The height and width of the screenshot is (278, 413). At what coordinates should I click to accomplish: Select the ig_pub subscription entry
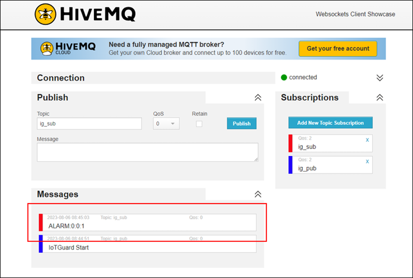[x=330, y=165]
